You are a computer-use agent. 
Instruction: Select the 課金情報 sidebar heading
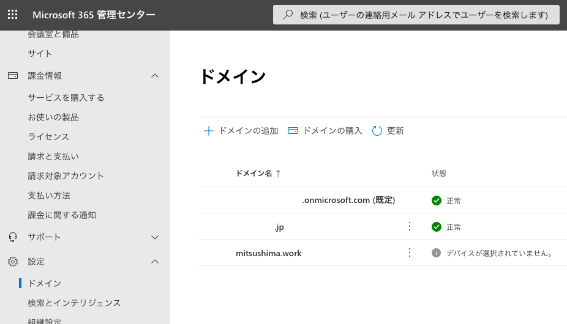tap(45, 76)
